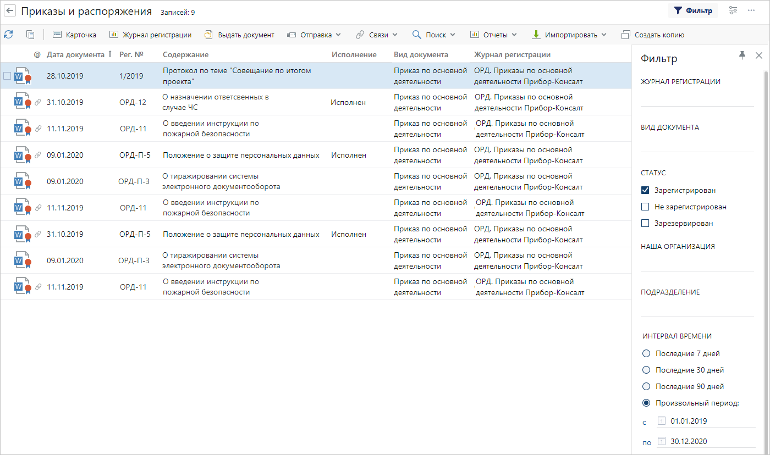The image size is (770, 455).
Task: Open list settings sliders icon
Action: (x=733, y=10)
